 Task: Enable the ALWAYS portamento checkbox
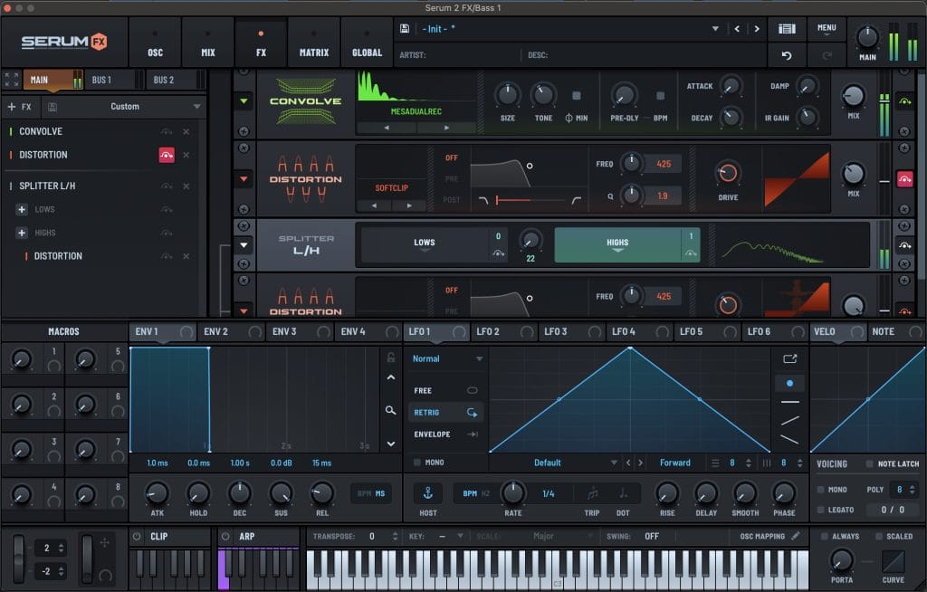824,537
